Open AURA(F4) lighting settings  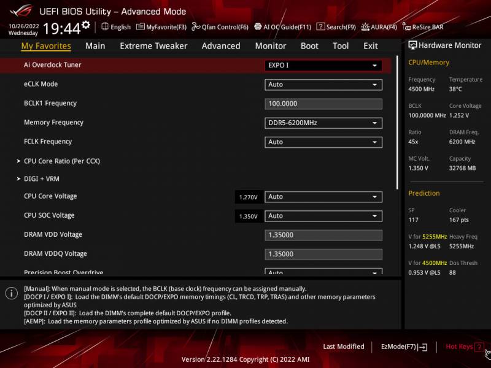pos(379,27)
